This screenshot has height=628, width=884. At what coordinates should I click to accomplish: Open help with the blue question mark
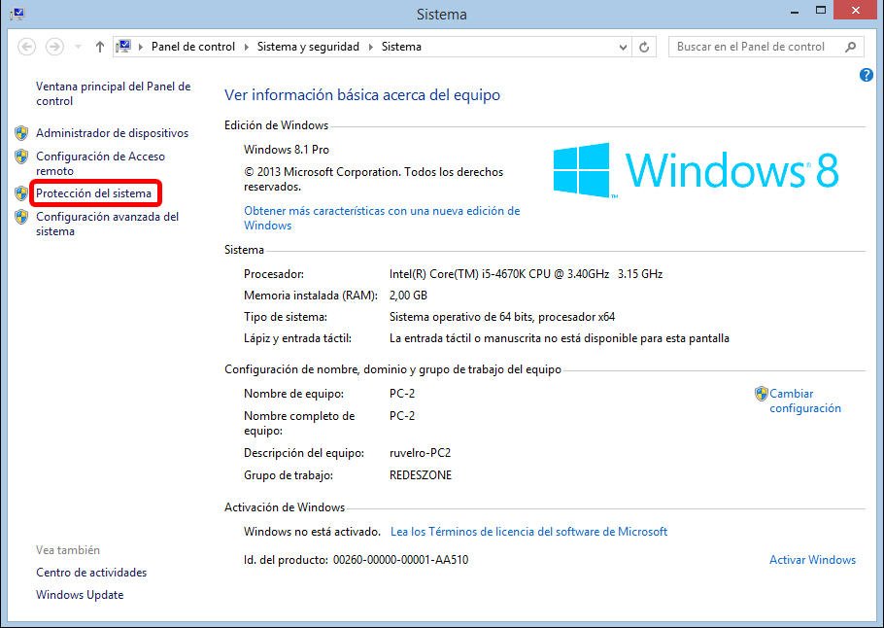tap(867, 75)
